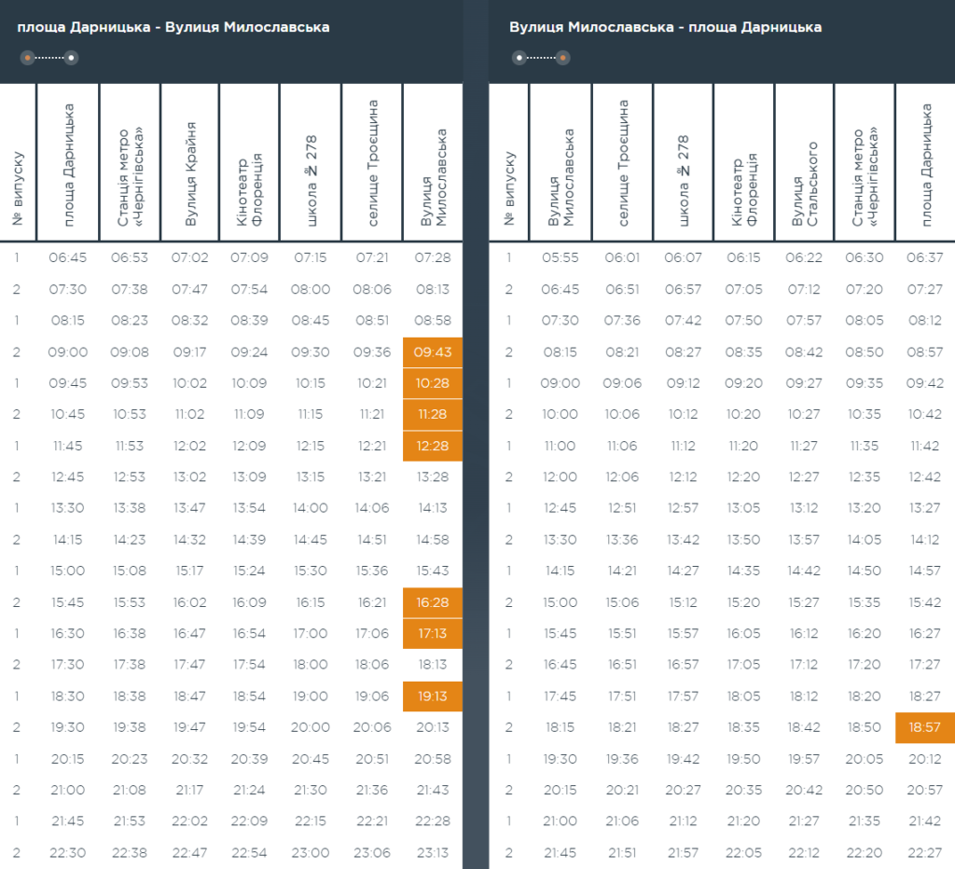Click the 22:27 time in the right table

point(924,852)
